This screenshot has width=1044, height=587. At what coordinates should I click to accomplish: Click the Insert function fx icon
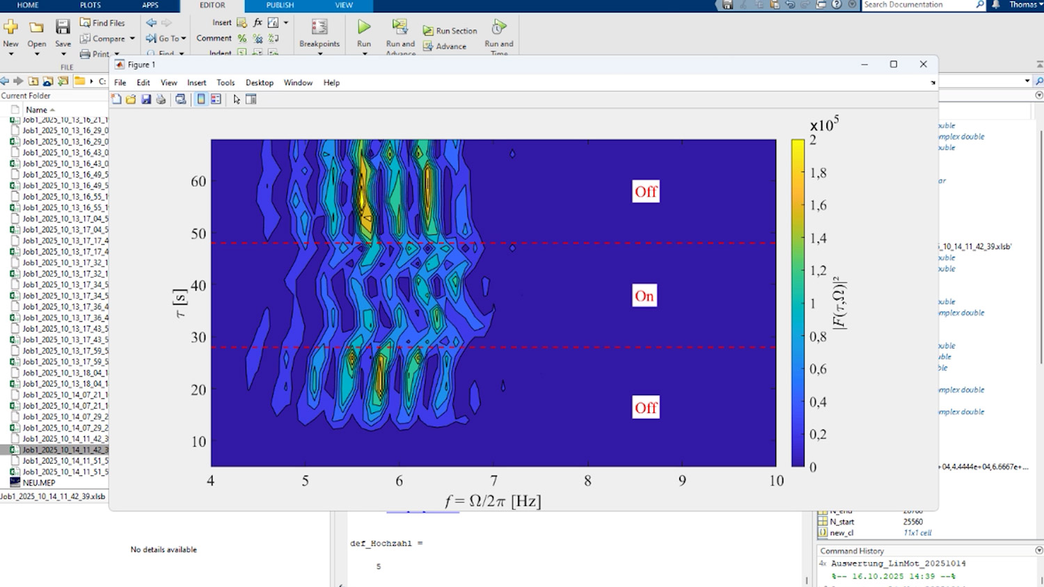click(x=258, y=23)
